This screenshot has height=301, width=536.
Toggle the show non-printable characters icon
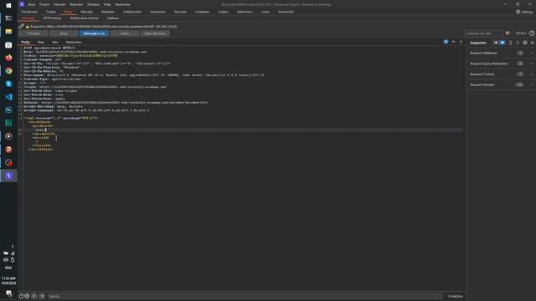click(454, 42)
